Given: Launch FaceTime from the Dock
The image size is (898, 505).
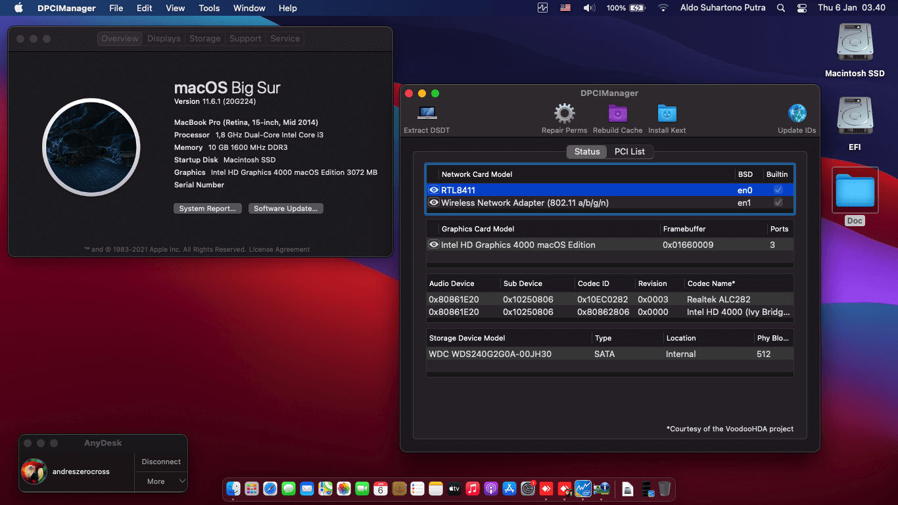Looking at the screenshot, I should [x=362, y=489].
